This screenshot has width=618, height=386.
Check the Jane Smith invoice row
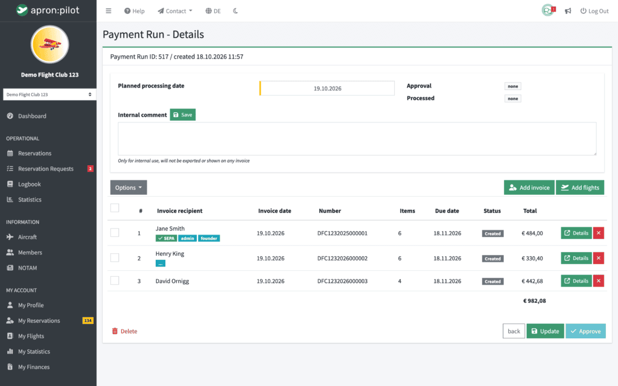click(x=115, y=233)
